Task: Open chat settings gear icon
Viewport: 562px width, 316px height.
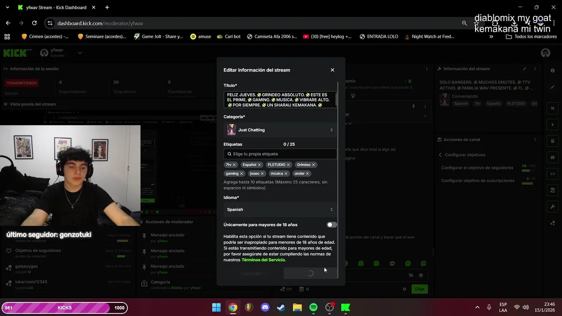Action: coord(404,289)
